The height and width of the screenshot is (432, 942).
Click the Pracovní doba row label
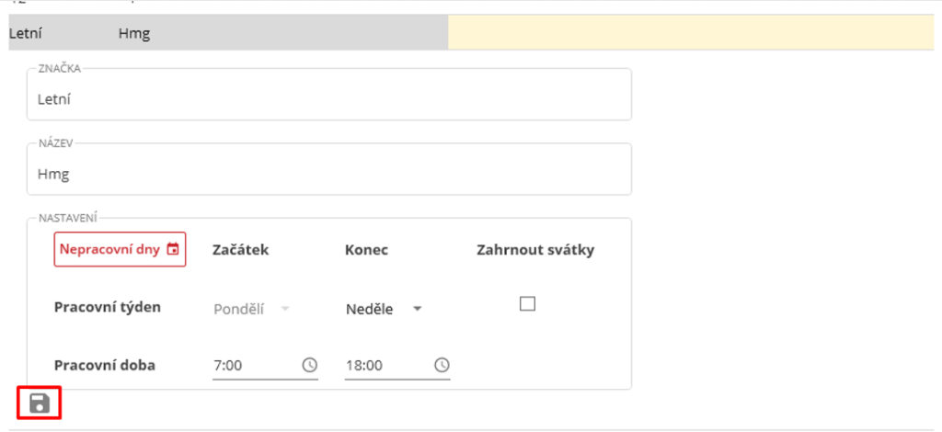click(x=105, y=365)
